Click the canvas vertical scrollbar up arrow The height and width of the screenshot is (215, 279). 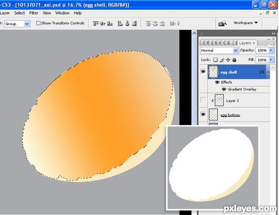(194, 33)
